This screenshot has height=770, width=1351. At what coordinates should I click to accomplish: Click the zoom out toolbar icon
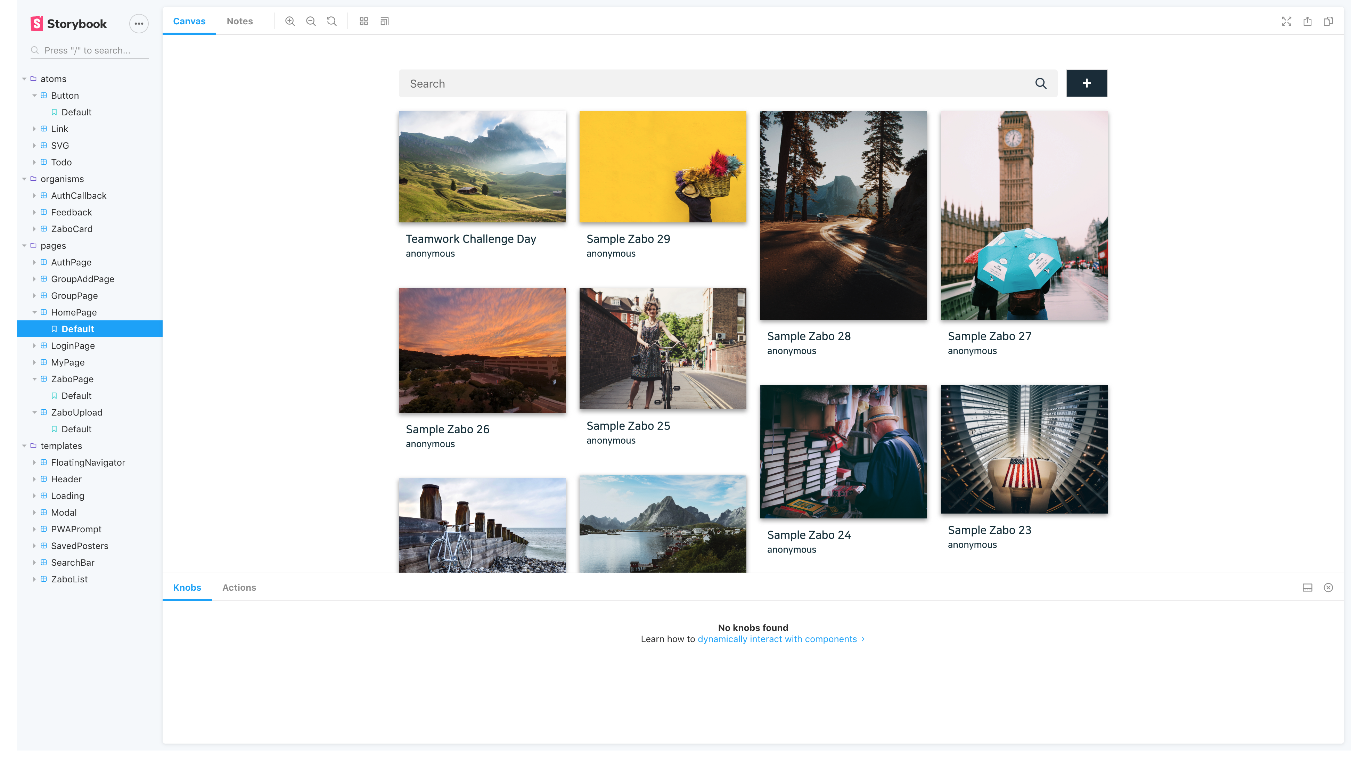(311, 21)
